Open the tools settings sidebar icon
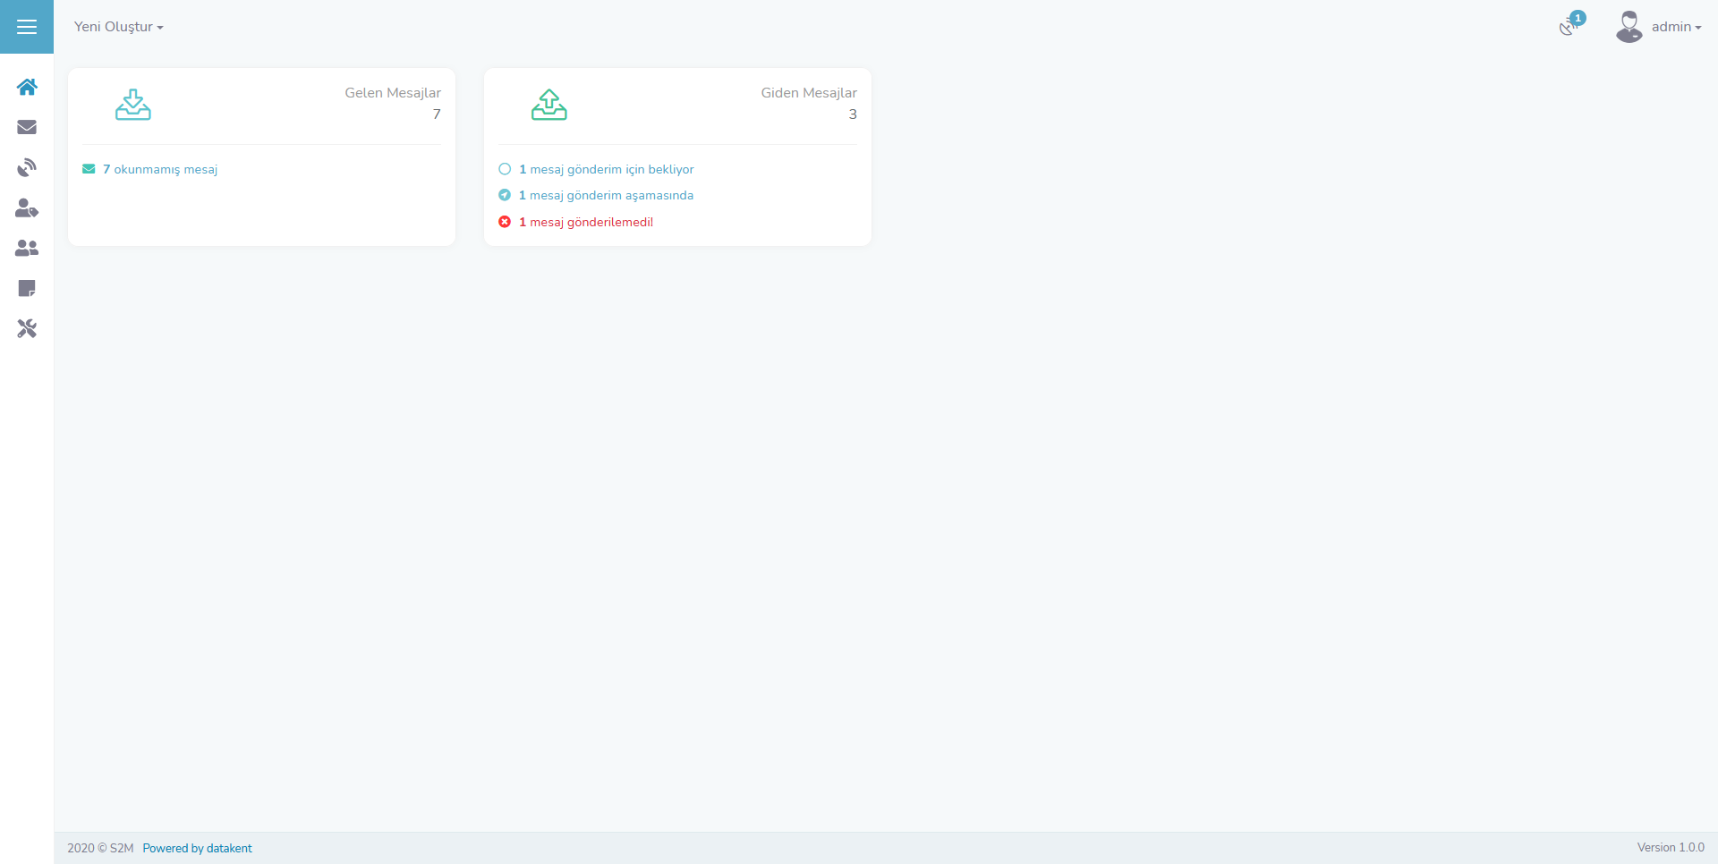 pyautogui.click(x=27, y=328)
